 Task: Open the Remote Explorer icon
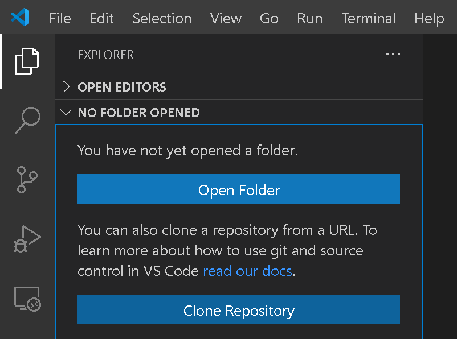27,299
